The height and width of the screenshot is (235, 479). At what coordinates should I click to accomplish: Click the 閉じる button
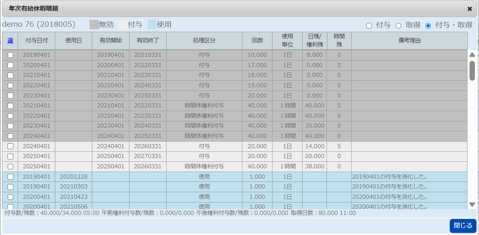[463, 226]
